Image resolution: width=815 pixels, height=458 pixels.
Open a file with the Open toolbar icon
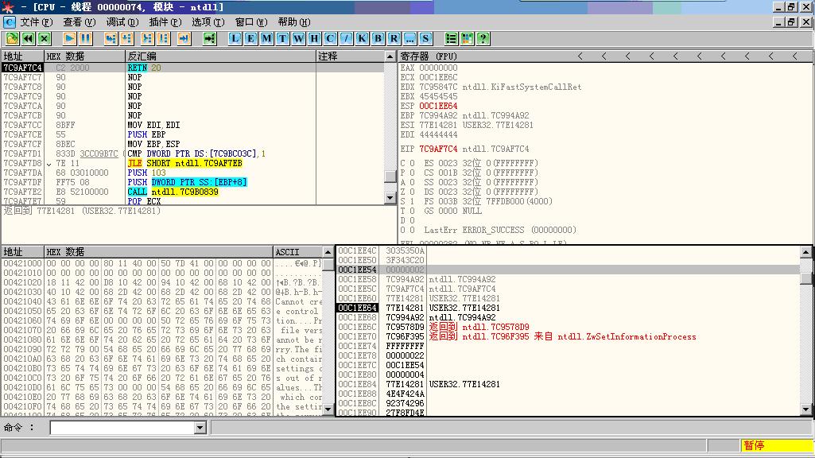(12, 38)
